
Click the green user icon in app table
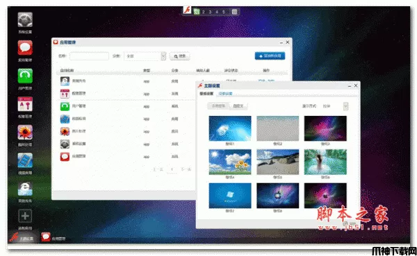coord(65,106)
